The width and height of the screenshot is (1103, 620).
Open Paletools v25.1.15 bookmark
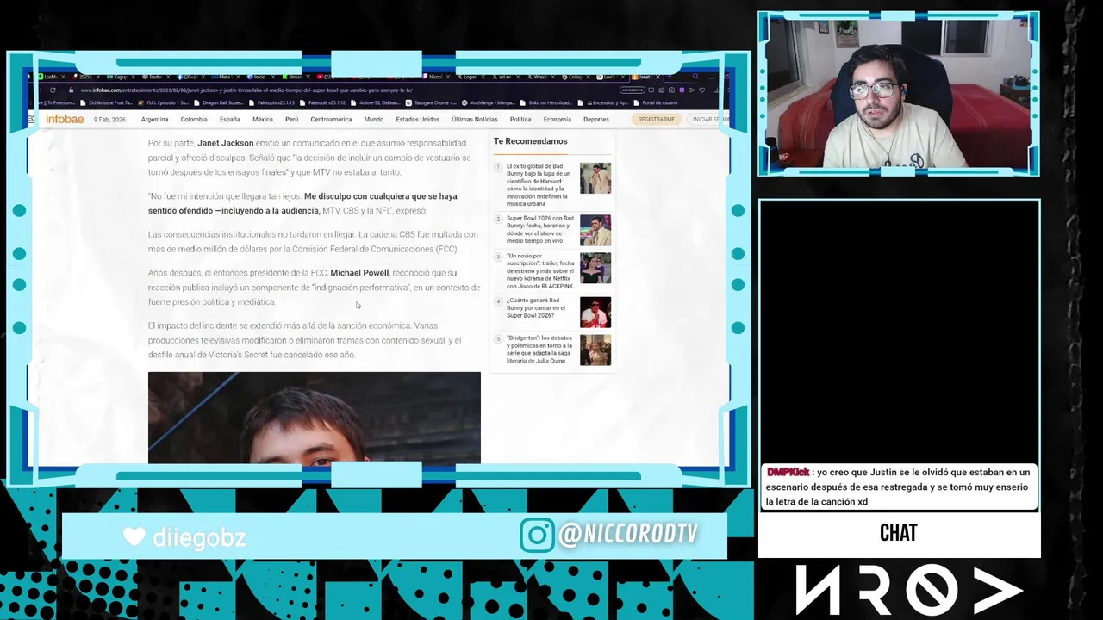272,103
